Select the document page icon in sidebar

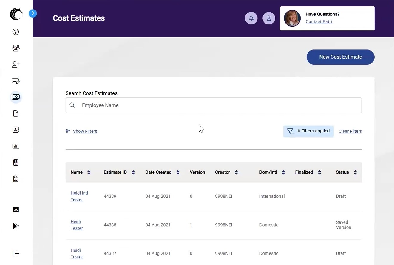[x=16, y=113]
